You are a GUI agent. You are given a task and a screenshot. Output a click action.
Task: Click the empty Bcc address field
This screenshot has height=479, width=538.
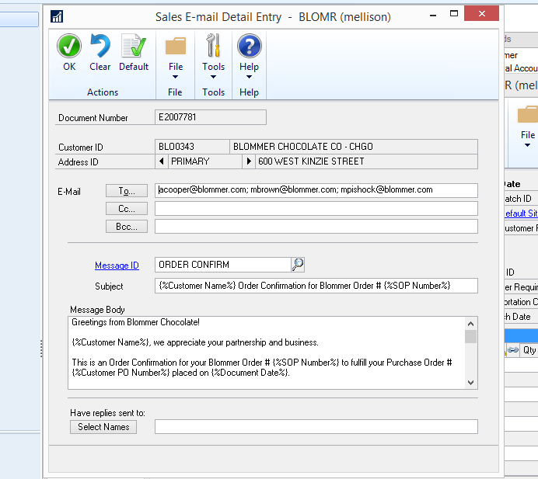coord(316,227)
